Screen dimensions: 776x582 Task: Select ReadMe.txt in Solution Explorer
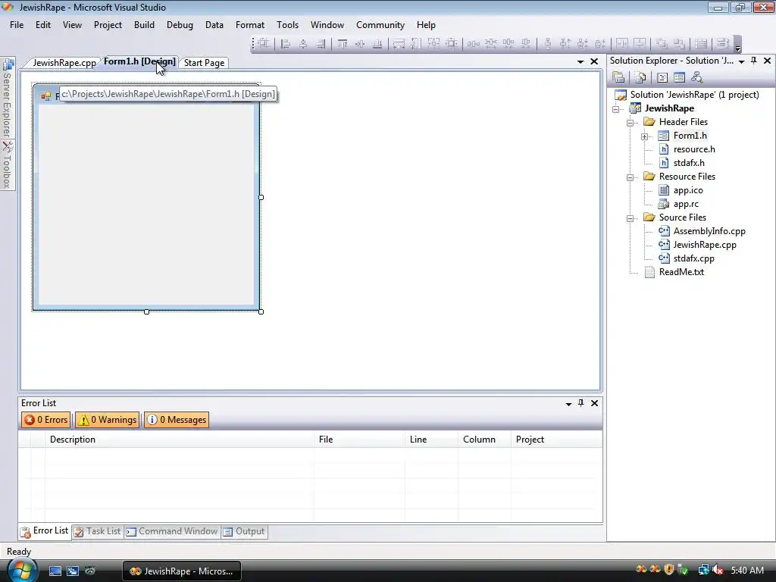point(681,272)
